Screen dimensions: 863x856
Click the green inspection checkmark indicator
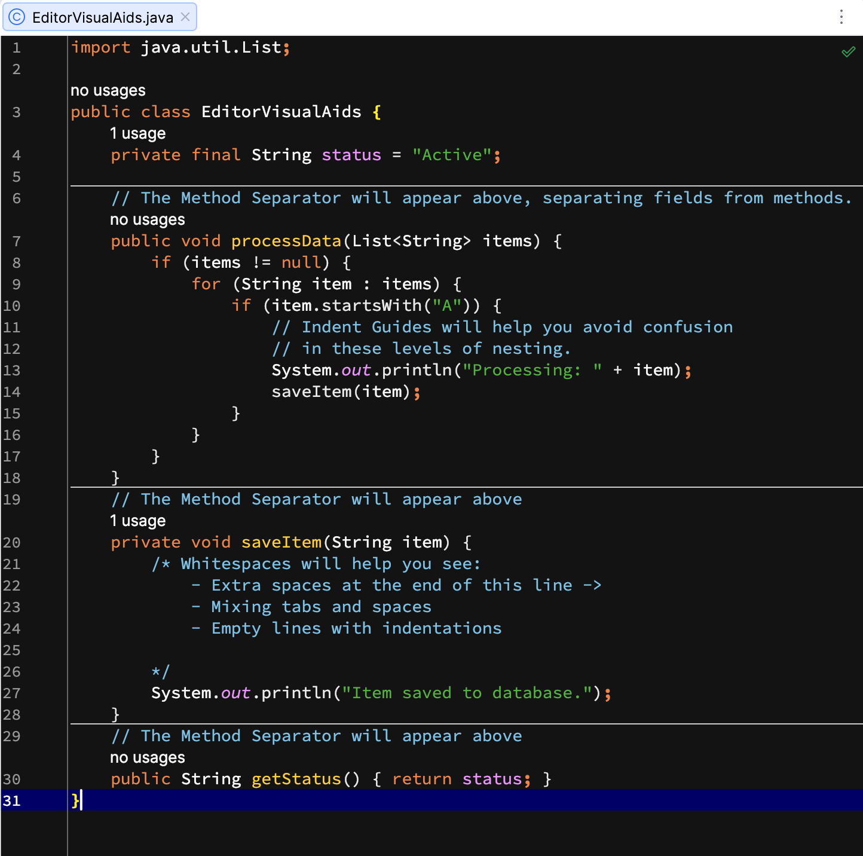coord(848,52)
